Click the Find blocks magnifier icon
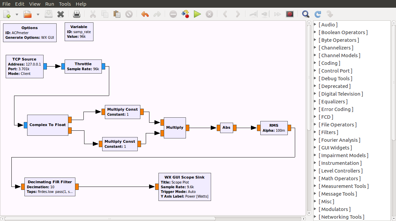Screen dimensions: 396x221 click(x=306, y=14)
